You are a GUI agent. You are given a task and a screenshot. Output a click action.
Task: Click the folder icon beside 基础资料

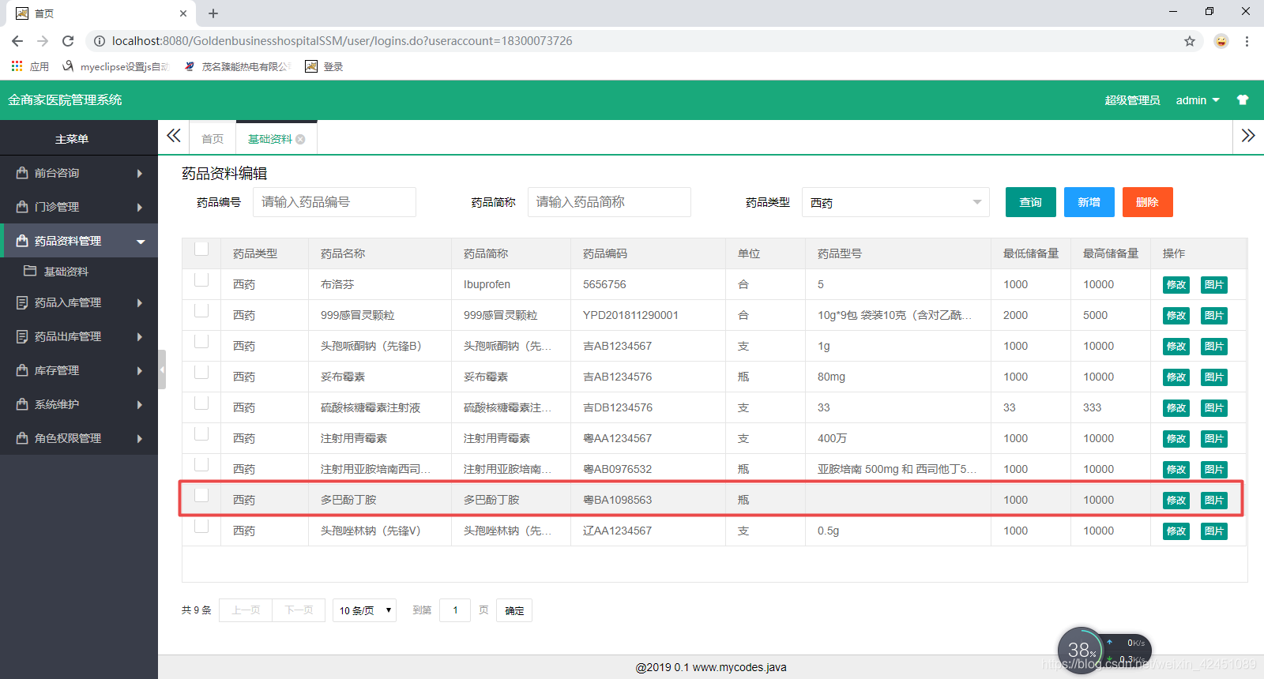click(30, 271)
